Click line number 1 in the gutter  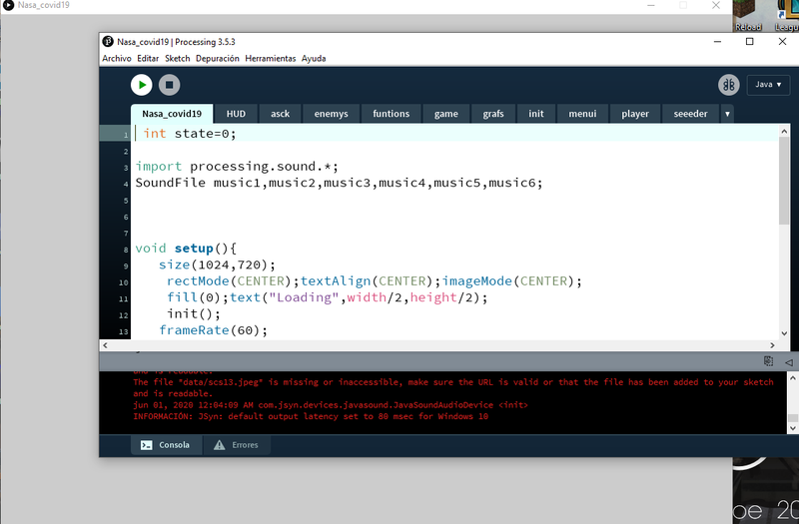[x=126, y=135]
